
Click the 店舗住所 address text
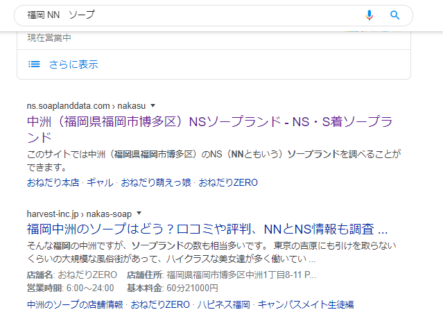point(222,275)
